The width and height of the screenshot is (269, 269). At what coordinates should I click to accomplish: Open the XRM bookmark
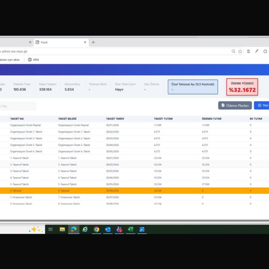[34, 60]
